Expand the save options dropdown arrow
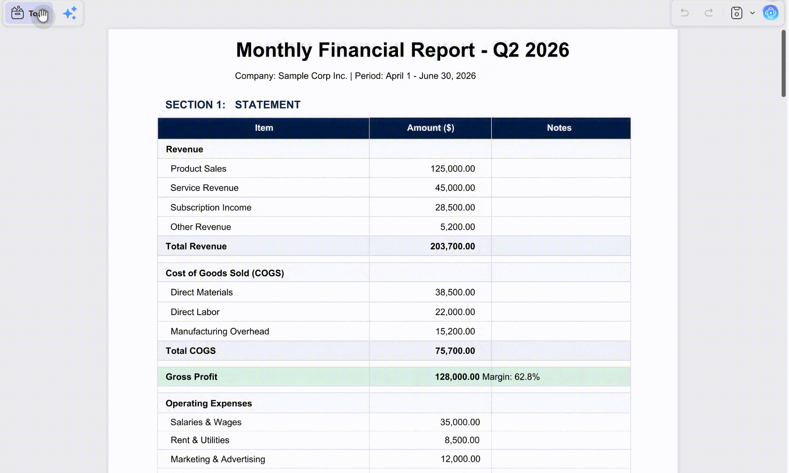The width and height of the screenshot is (789, 473). click(x=753, y=13)
